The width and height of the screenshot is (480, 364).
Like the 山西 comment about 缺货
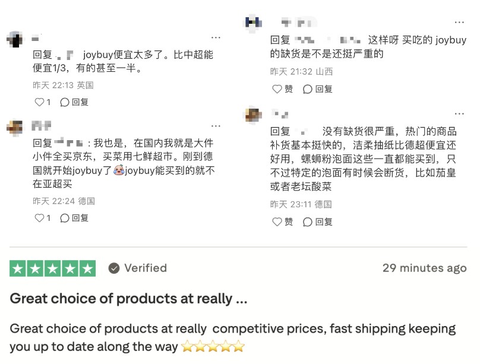pyautogui.click(x=277, y=89)
